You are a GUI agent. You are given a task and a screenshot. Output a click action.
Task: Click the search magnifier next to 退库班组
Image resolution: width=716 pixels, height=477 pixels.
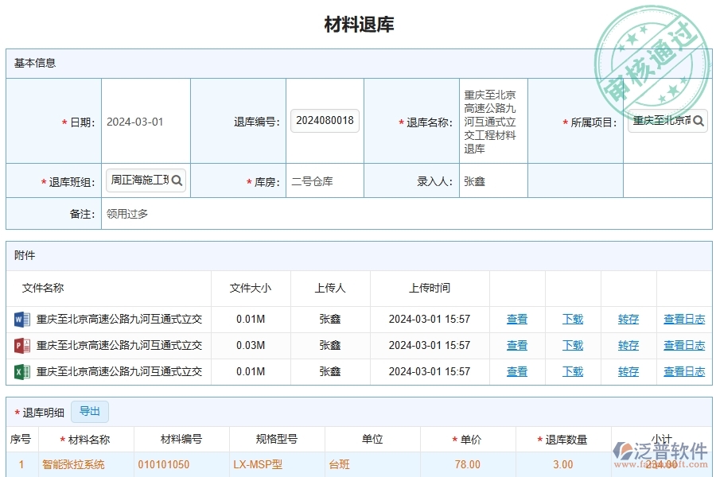(177, 180)
